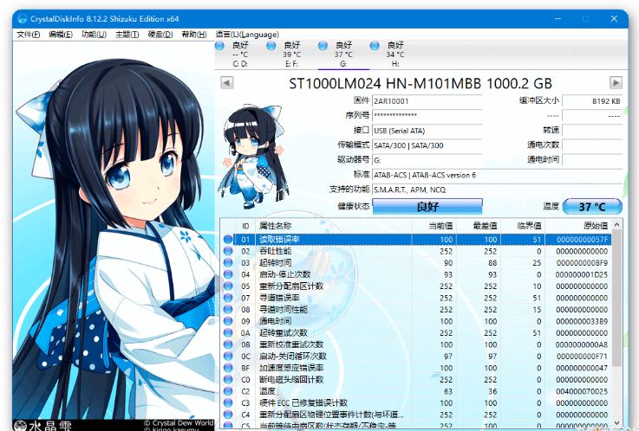The image size is (639, 431).
Task: Click the masked serial number field
Action: (427, 115)
